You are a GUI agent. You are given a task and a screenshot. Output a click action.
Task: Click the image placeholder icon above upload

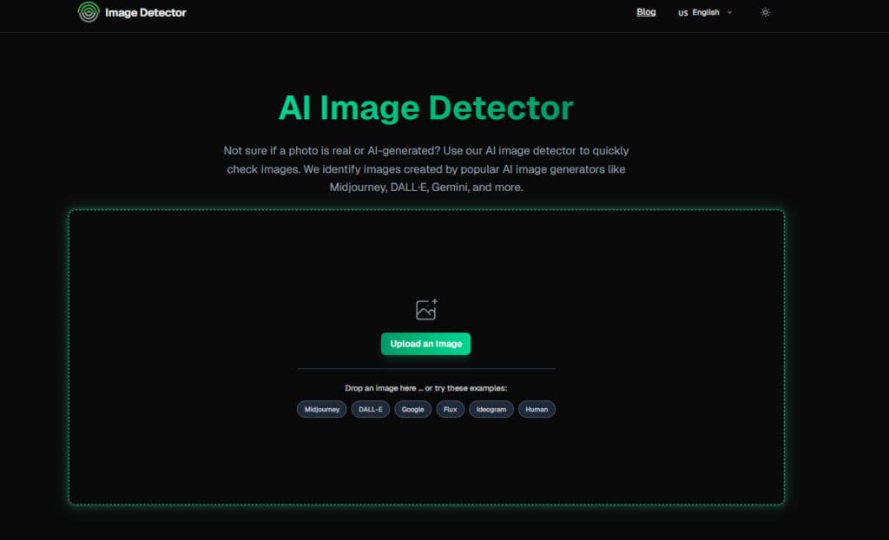426,309
